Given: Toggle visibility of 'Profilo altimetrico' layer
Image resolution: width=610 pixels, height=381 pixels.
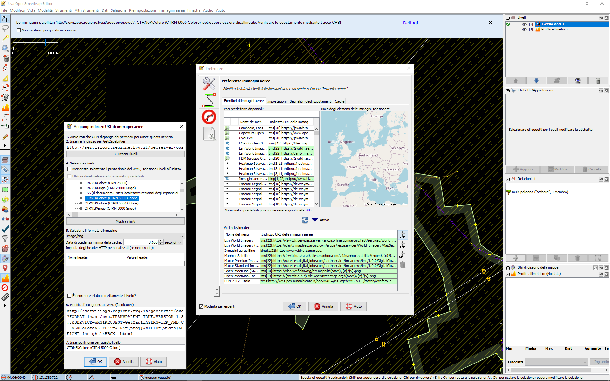Looking at the screenshot, I should 524,29.
